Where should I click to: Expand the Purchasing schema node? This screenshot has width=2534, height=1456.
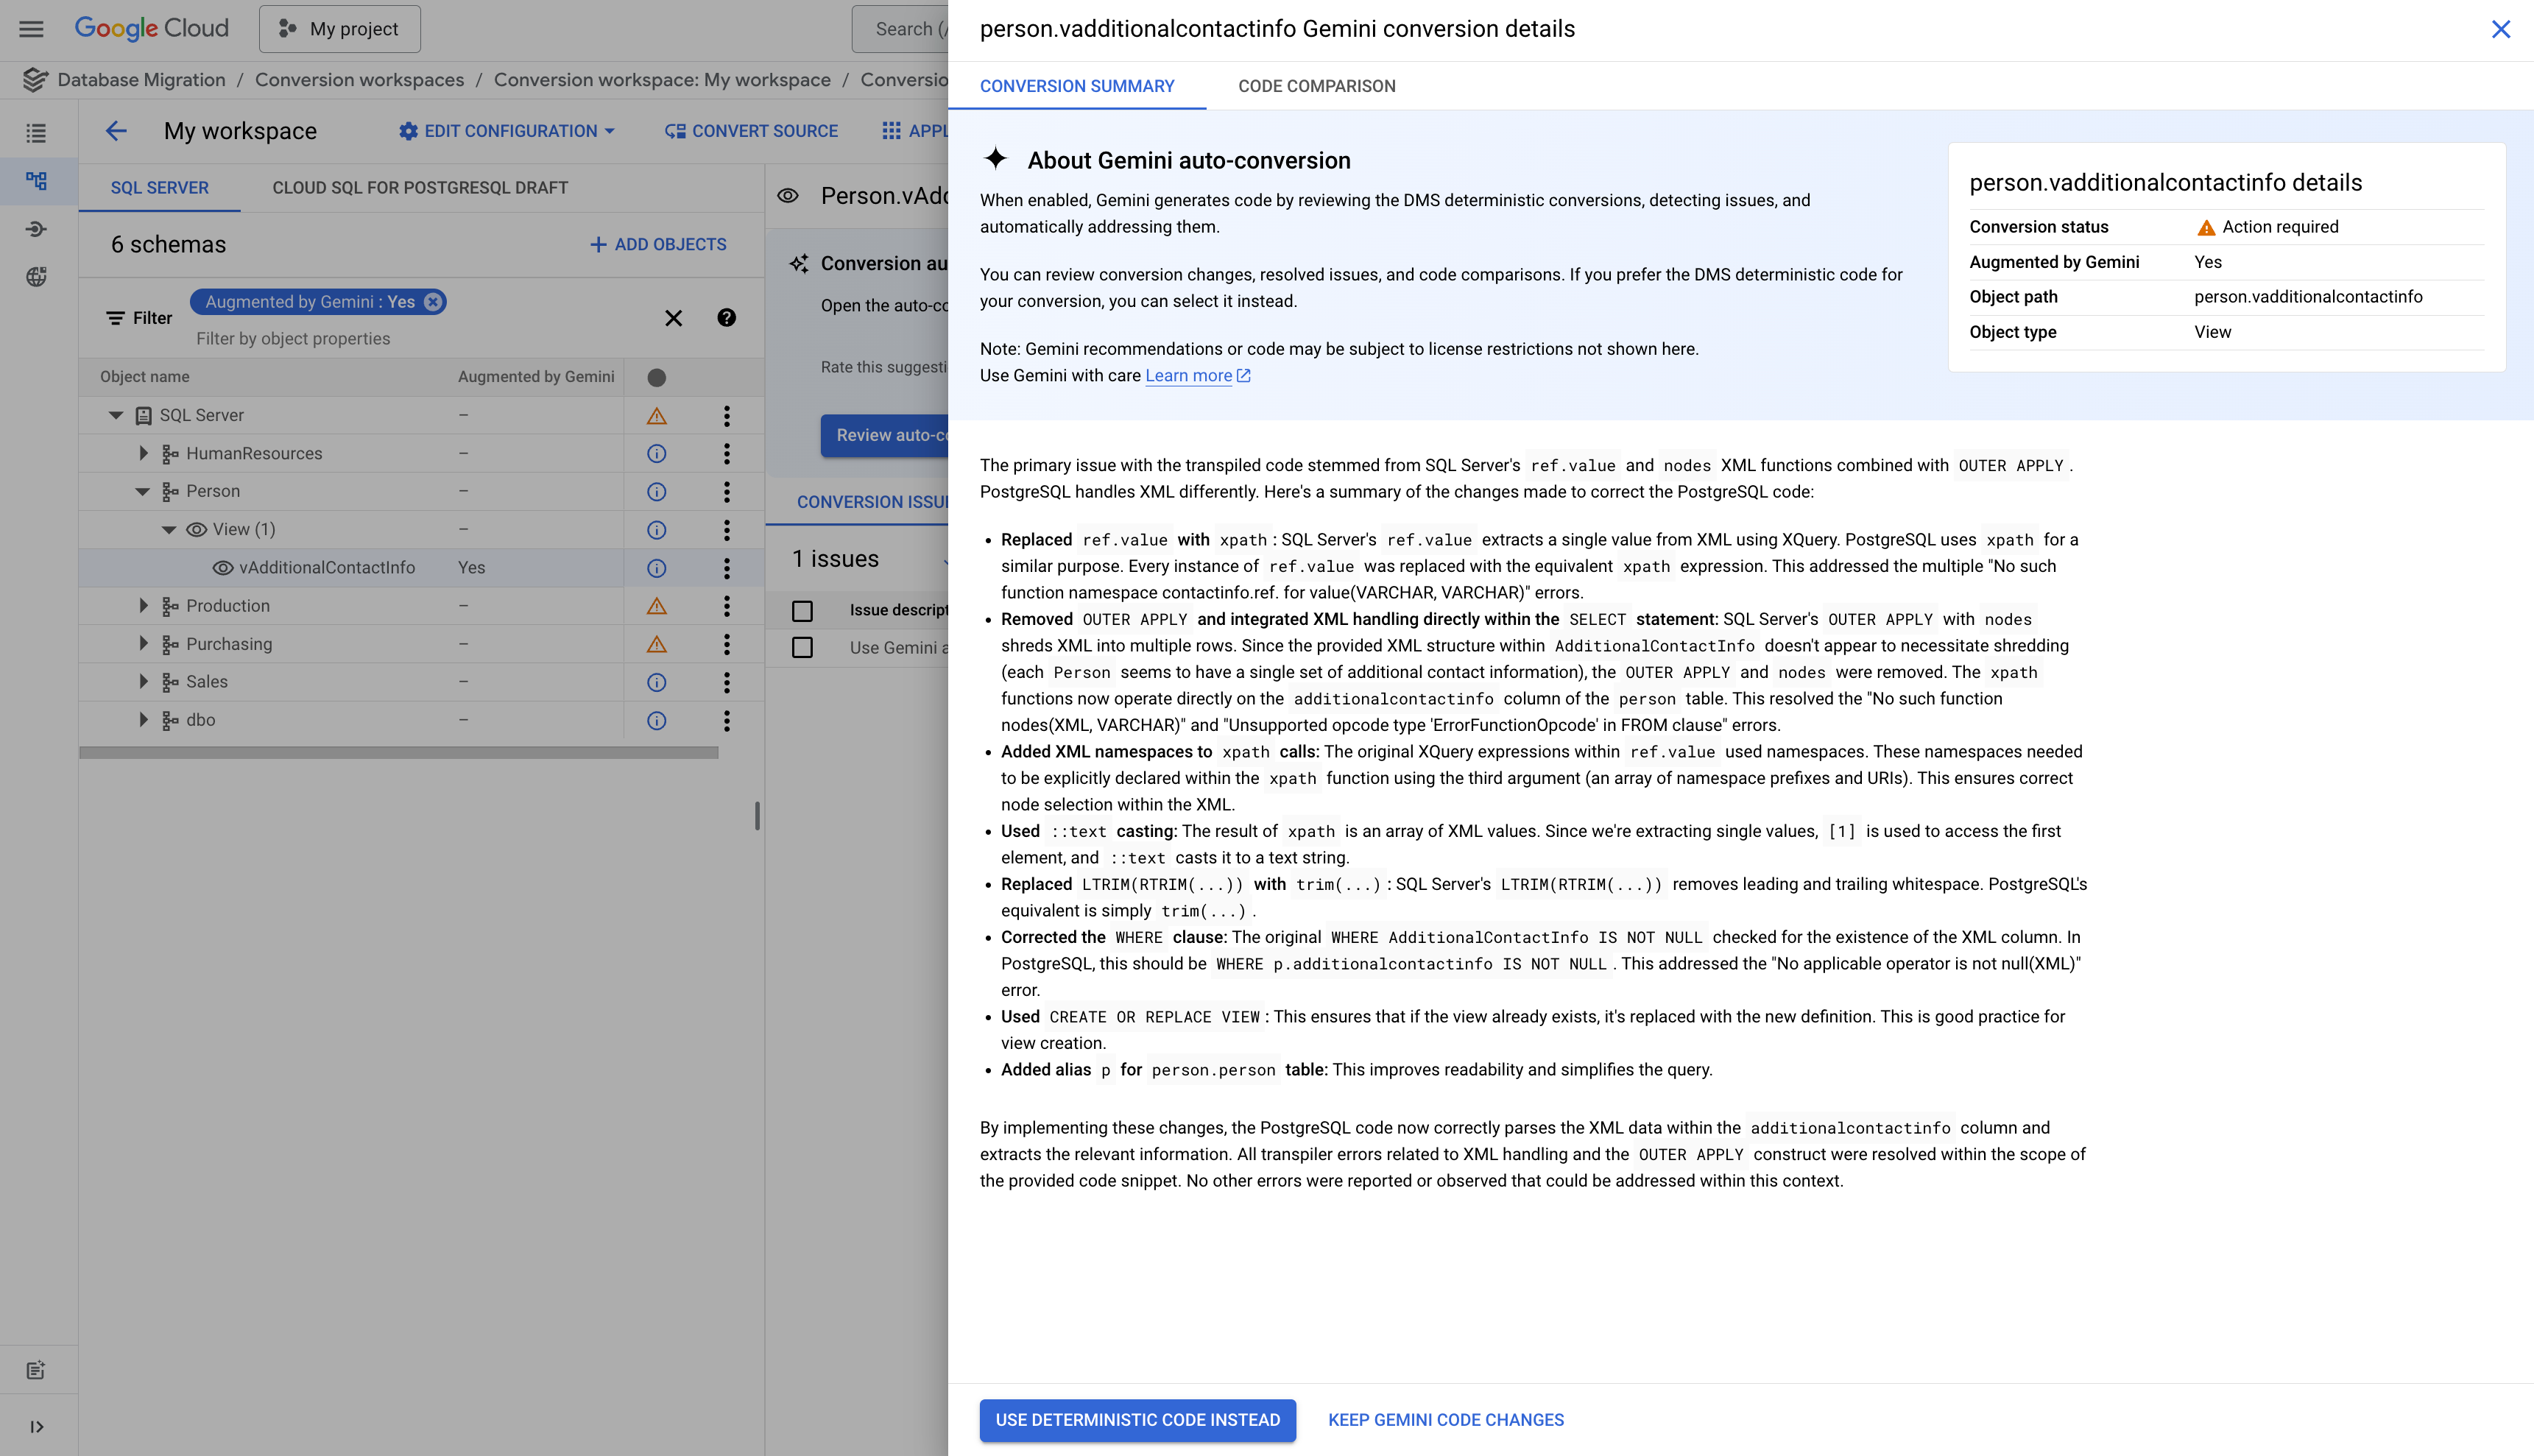click(143, 643)
